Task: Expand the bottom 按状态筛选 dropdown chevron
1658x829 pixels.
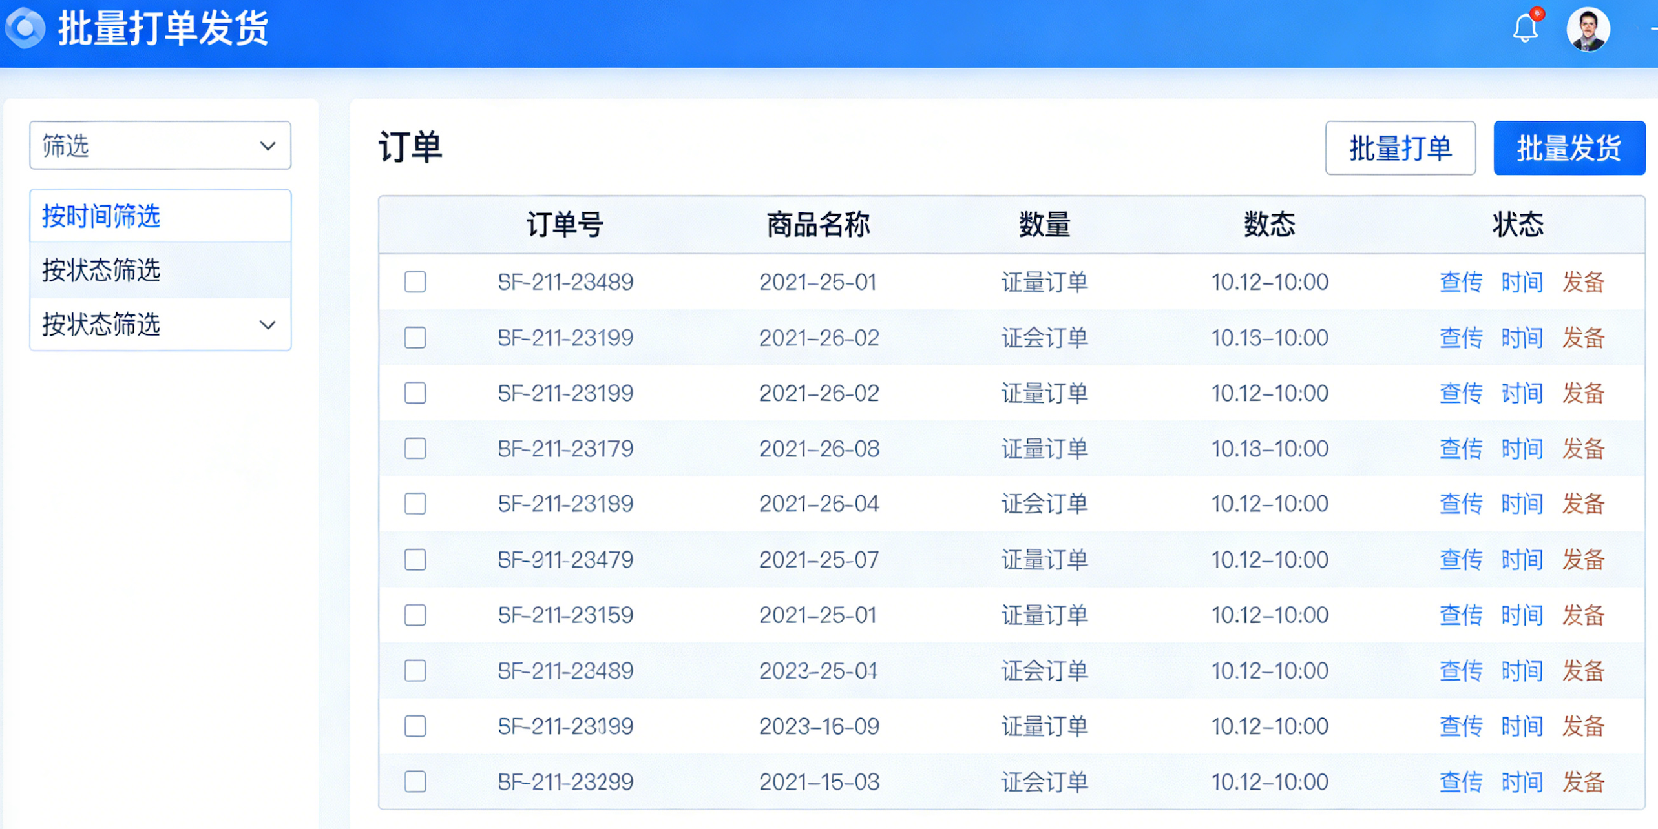Action: click(x=268, y=325)
